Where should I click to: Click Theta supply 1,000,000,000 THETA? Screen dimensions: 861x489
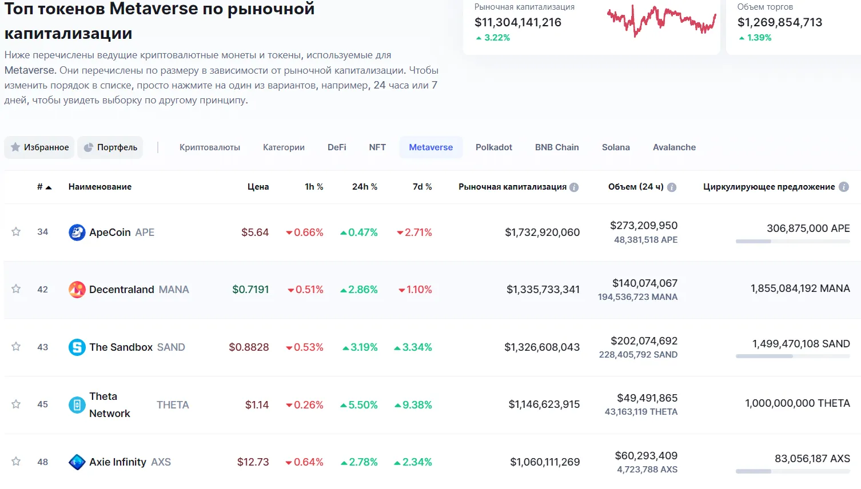798,403
